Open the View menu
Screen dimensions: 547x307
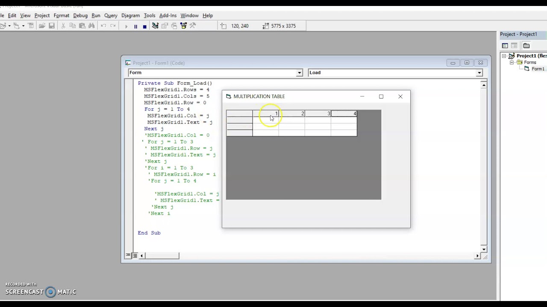tap(25, 15)
